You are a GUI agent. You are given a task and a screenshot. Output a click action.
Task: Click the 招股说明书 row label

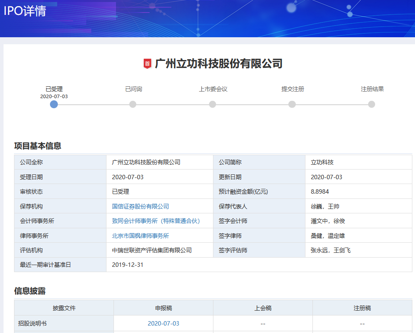(32, 323)
